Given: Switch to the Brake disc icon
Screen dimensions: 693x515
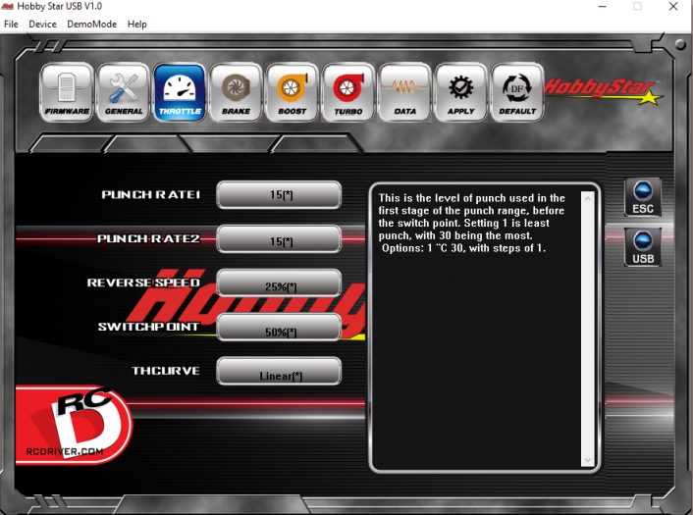Looking at the screenshot, I should pos(236,93).
